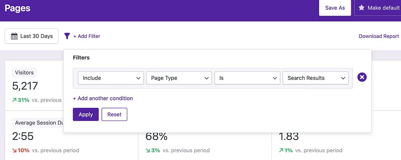Click the calendar icon in date picker
This screenshot has height=160, width=401.
click(x=14, y=36)
